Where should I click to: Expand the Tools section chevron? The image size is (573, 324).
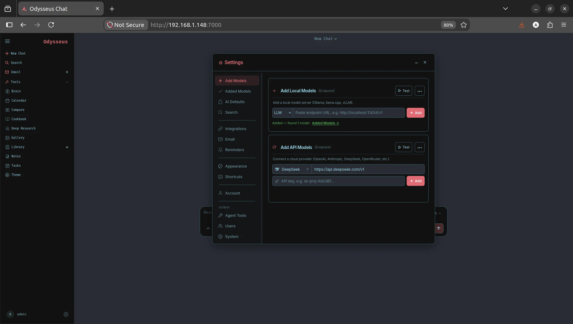pos(67,82)
